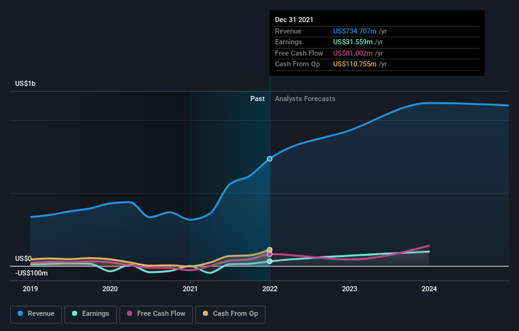Click the Analysts Forecasts label

[x=305, y=99]
